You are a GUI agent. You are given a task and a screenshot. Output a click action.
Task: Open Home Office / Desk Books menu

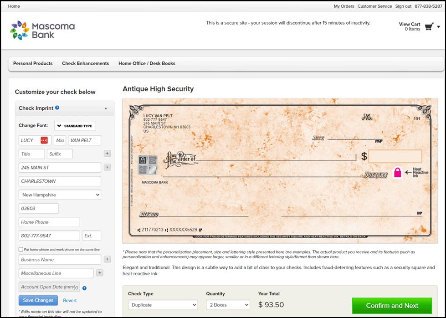tap(147, 63)
